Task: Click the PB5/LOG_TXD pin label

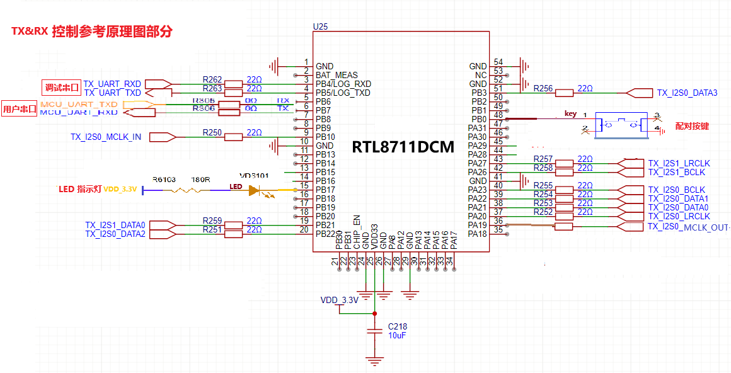Action: [x=343, y=93]
